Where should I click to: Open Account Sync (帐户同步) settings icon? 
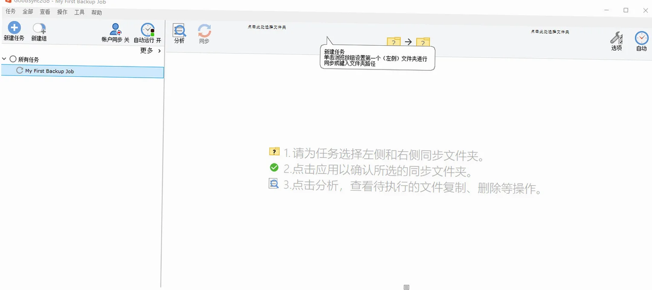(116, 29)
